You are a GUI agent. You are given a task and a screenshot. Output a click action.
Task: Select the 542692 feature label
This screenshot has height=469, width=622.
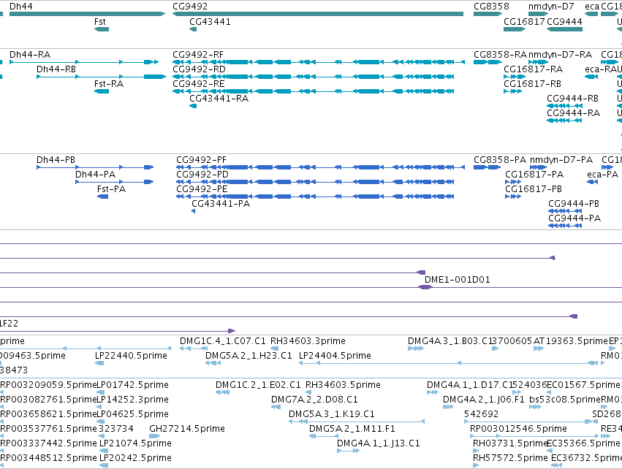tap(481, 415)
